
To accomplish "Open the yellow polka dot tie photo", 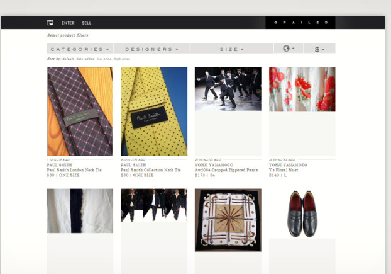I will point(154,111).
